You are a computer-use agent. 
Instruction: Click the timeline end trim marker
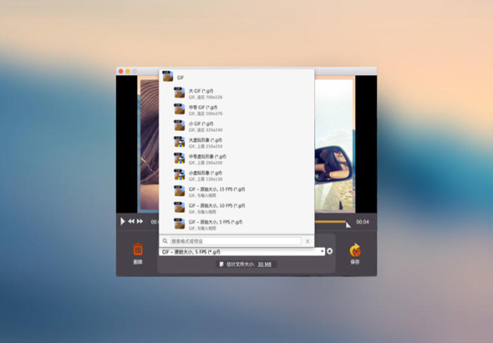tap(348, 225)
